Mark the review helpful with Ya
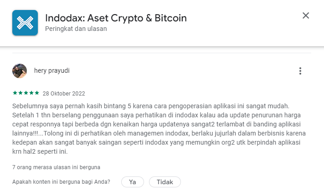This screenshot has height=196, width=324. pos(133,182)
